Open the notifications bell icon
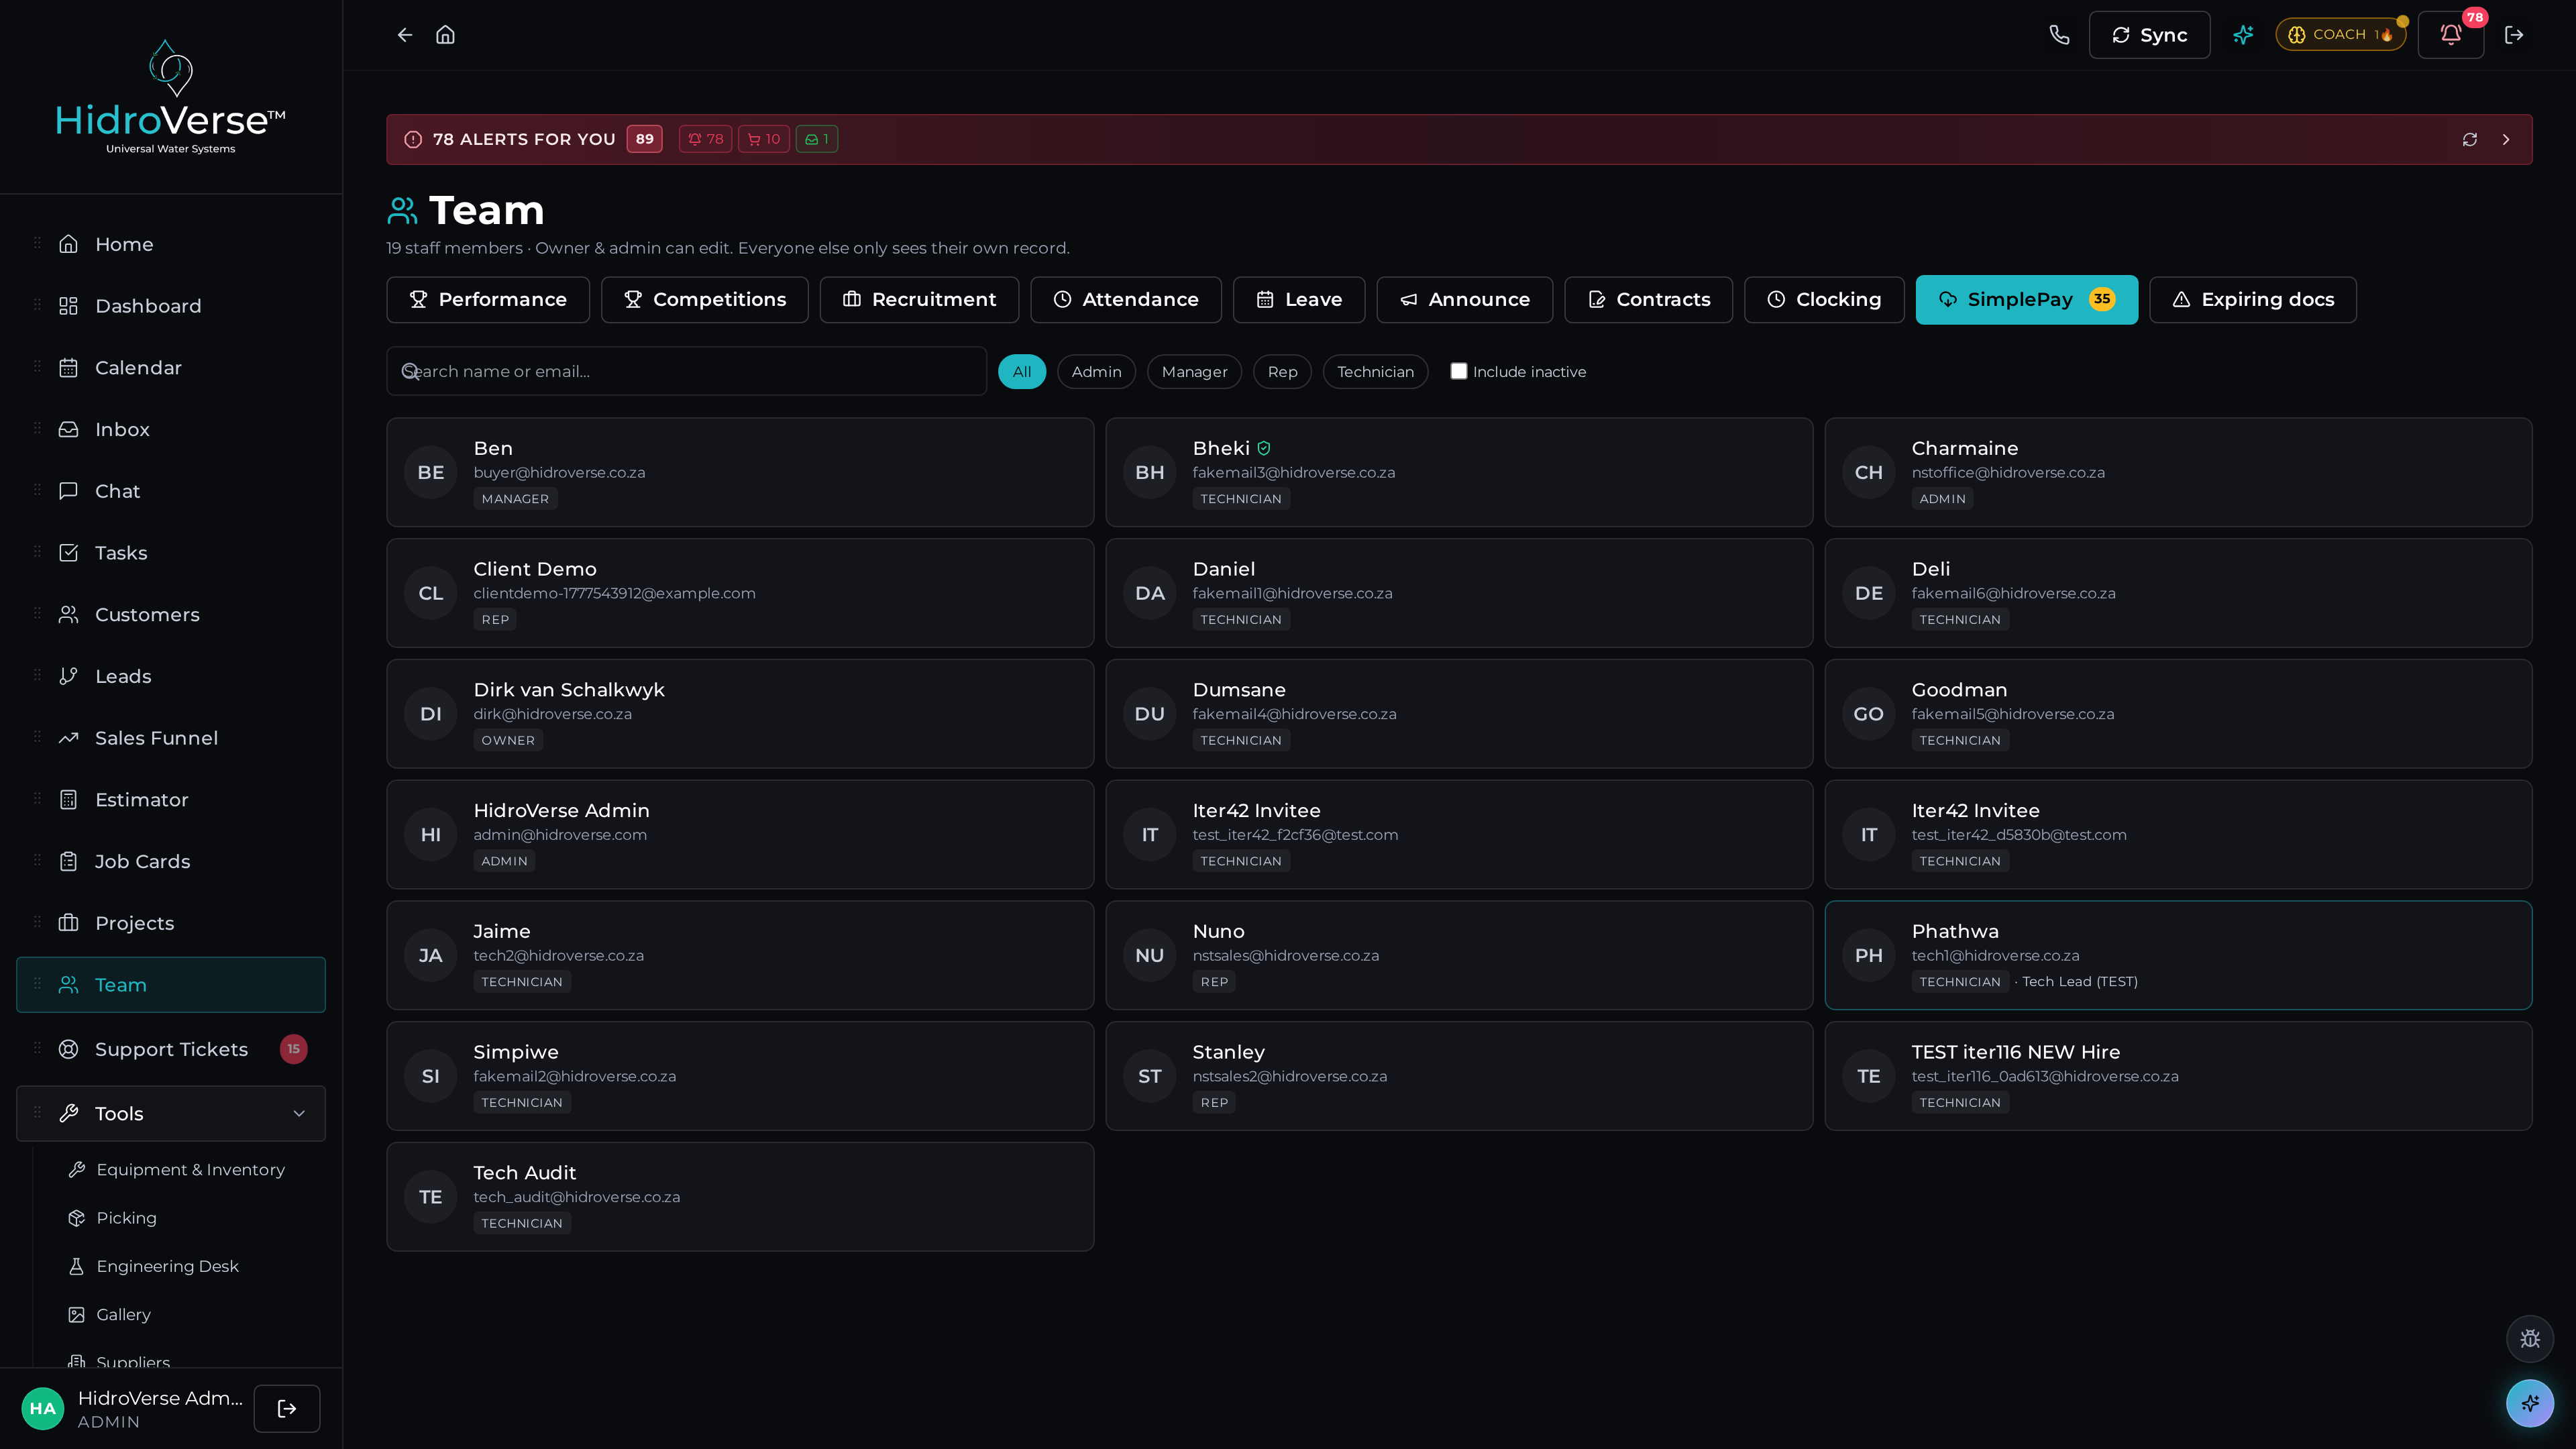This screenshot has height=1449, width=2576. [x=2450, y=35]
